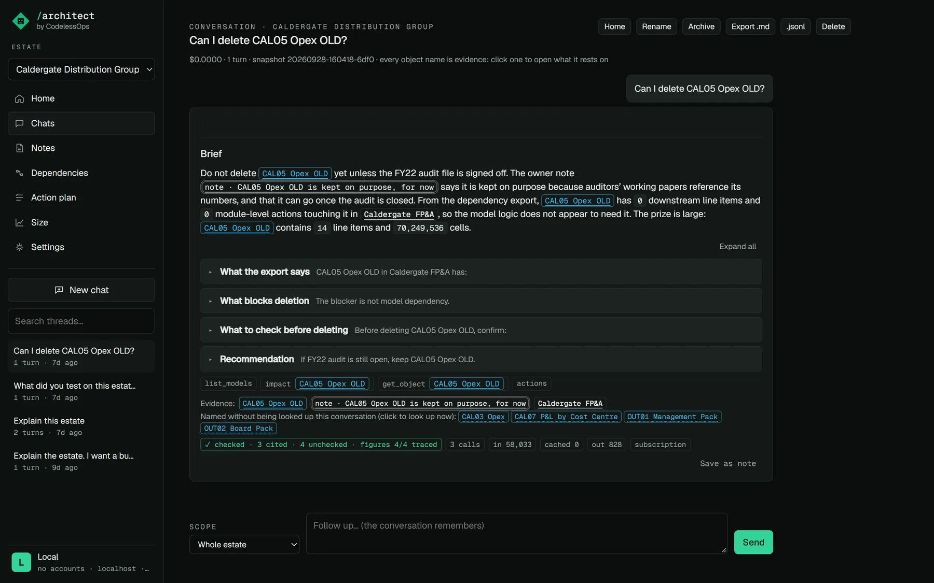Open thread 'Explain the estate. I want a bu...'
The height and width of the screenshot is (583, 934).
tap(81, 461)
